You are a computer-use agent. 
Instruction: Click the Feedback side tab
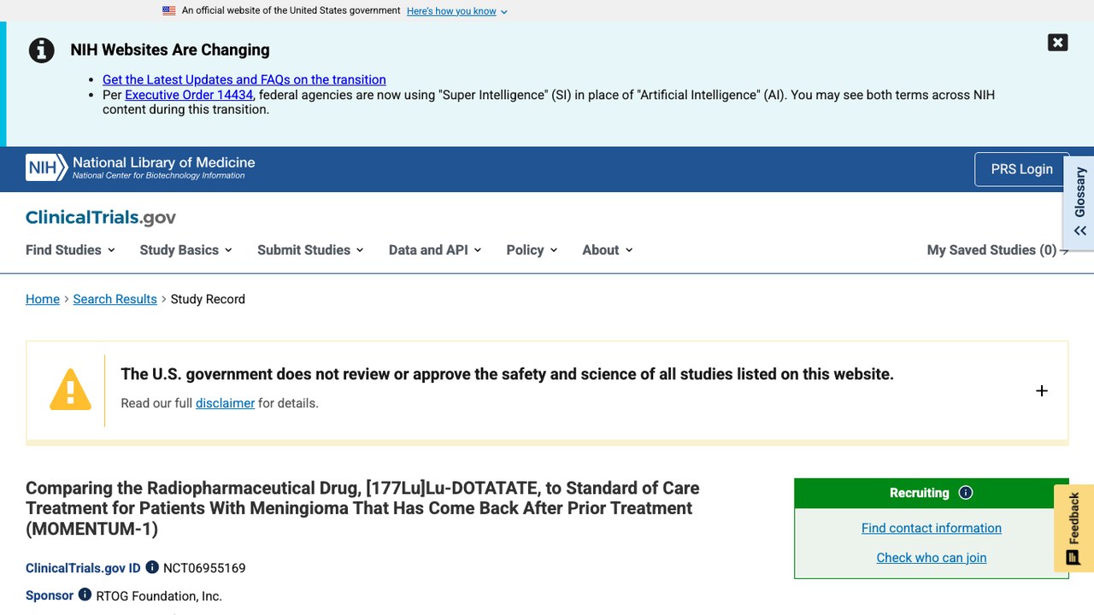pyautogui.click(x=1073, y=528)
